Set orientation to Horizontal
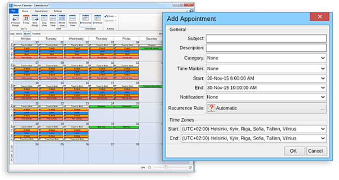Screen dimensions: 339x180 [x=85, y=20]
